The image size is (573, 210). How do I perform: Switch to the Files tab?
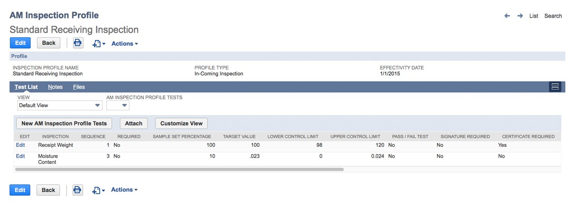79,87
